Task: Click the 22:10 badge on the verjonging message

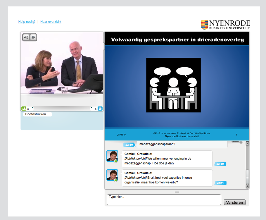Action: (x=220, y=164)
